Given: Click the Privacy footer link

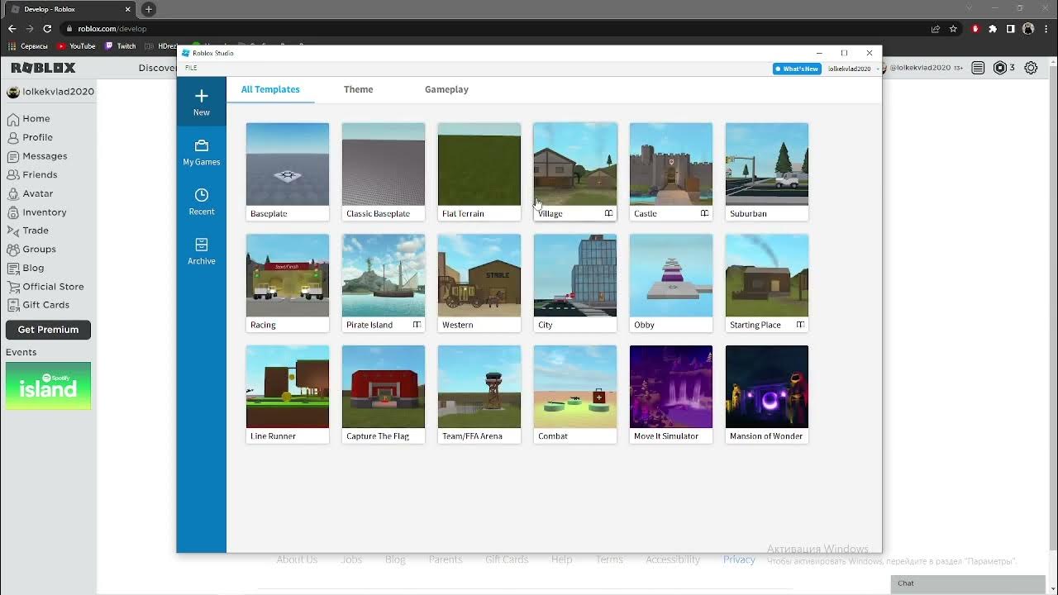Looking at the screenshot, I should point(739,559).
